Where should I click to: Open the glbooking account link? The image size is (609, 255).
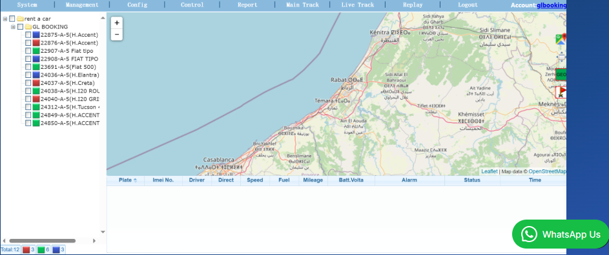552,5
